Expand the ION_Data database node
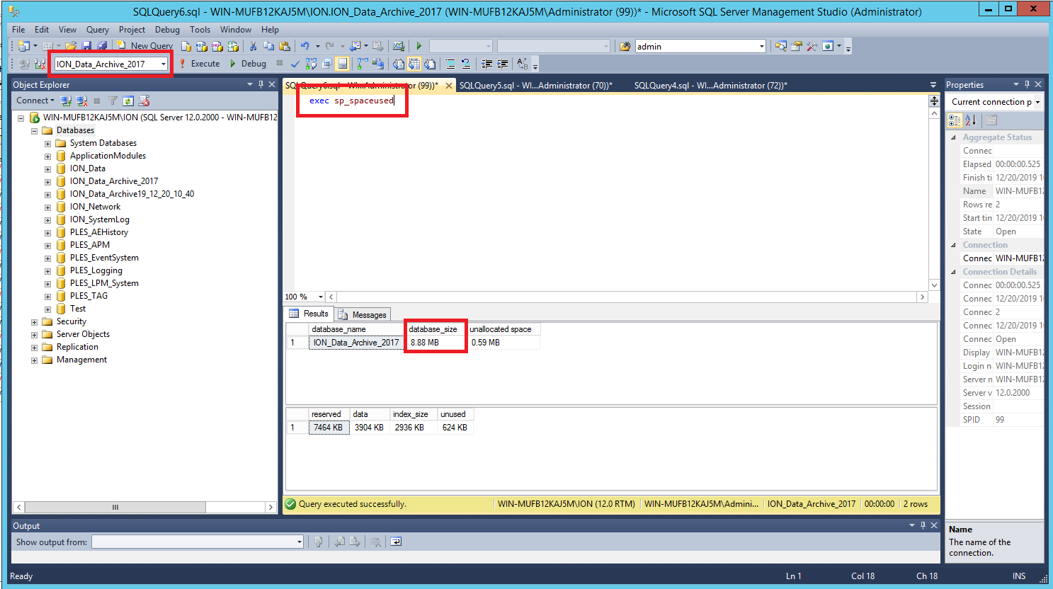 point(47,168)
